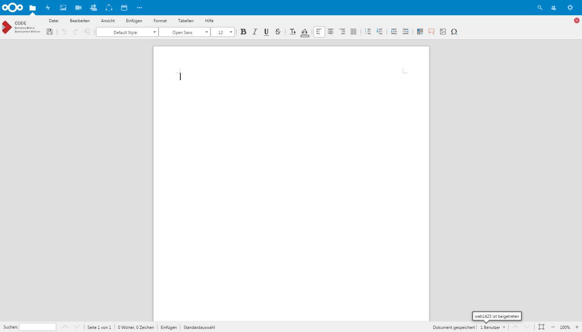Open the Hilfe menu
Viewport: 582px width, 332px height.
(209, 21)
